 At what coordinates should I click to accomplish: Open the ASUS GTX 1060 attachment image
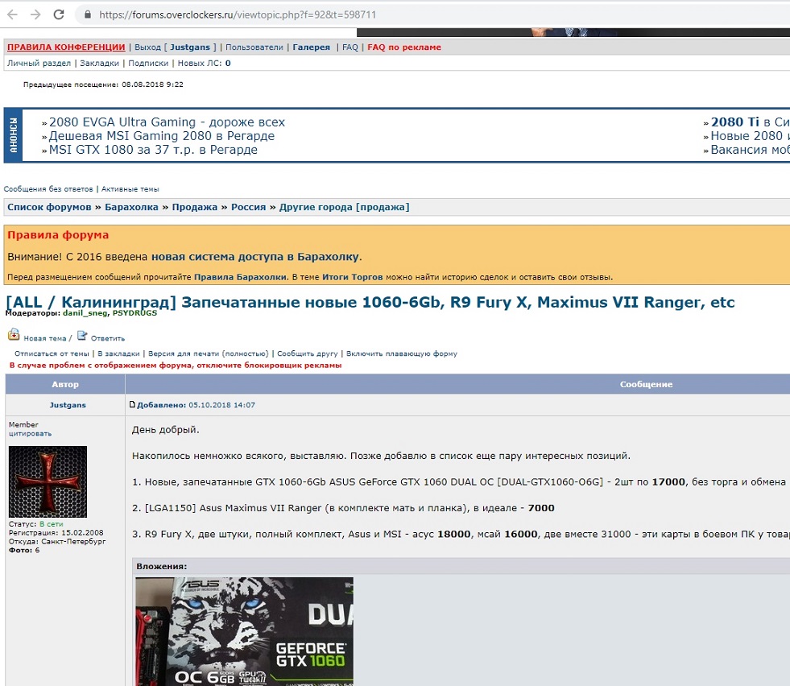coord(244,631)
